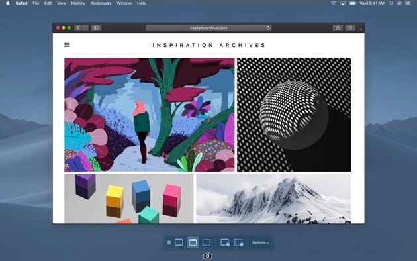
Task: Open Spotlight search magnifier icon
Action: [x=391, y=3]
